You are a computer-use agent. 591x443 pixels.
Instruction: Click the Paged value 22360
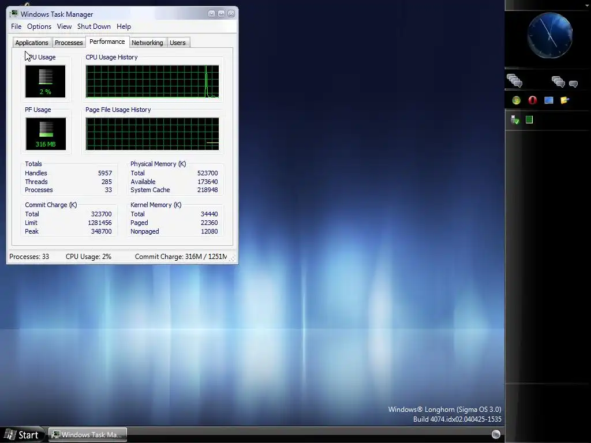[209, 223]
